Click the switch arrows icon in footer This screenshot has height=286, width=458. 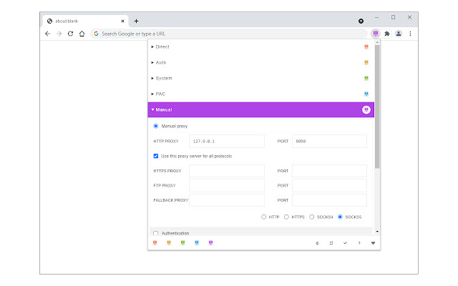coord(331,243)
